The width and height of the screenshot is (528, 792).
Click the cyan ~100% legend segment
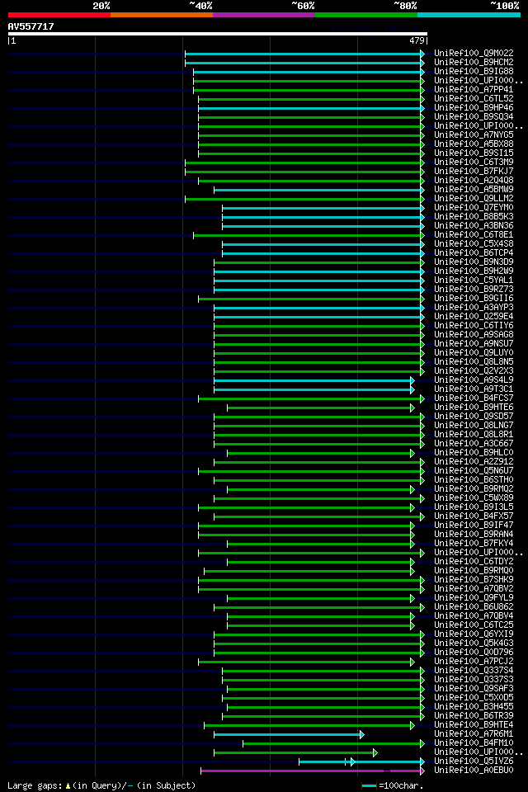tap(469, 15)
